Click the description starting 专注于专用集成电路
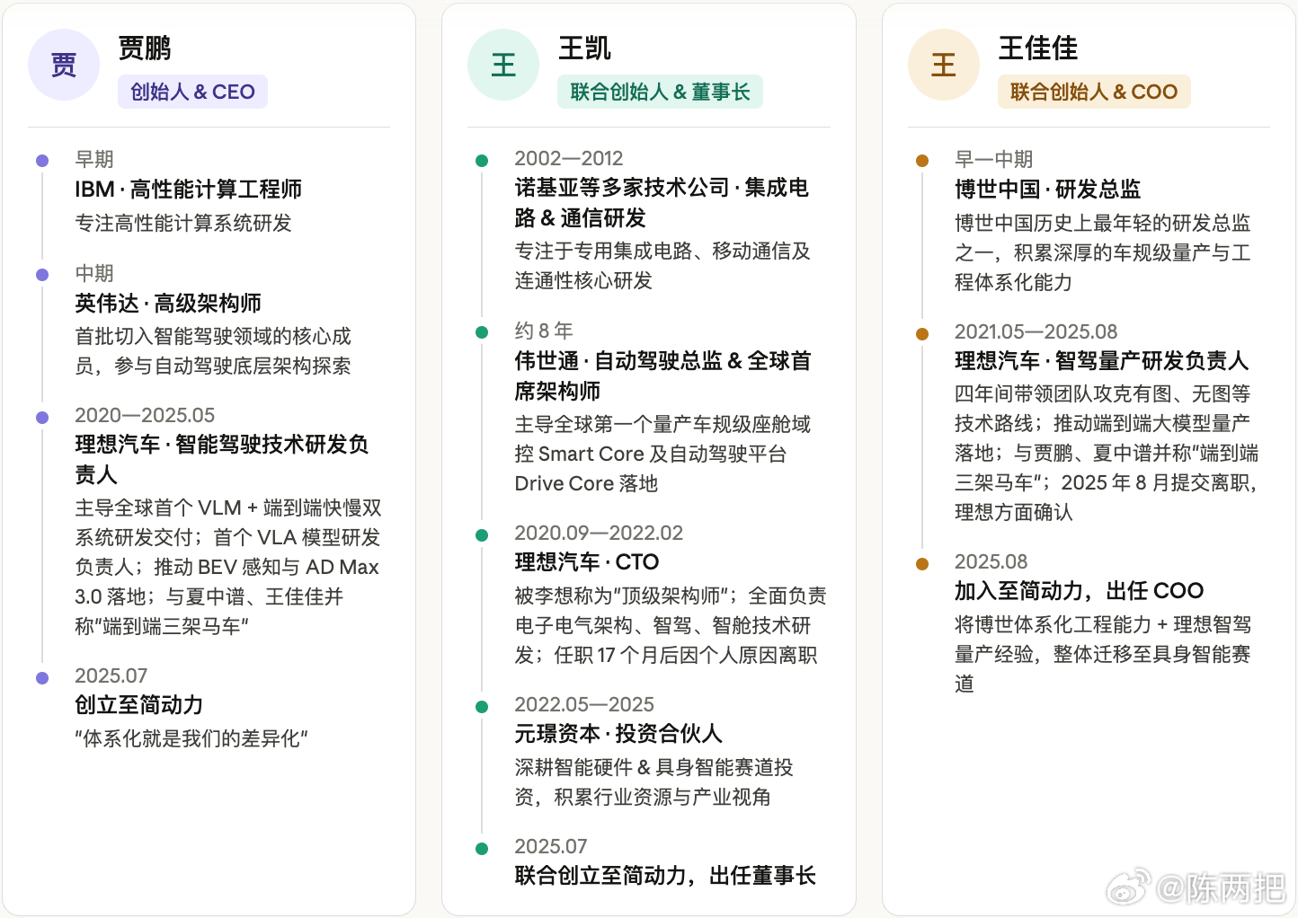 [662, 266]
